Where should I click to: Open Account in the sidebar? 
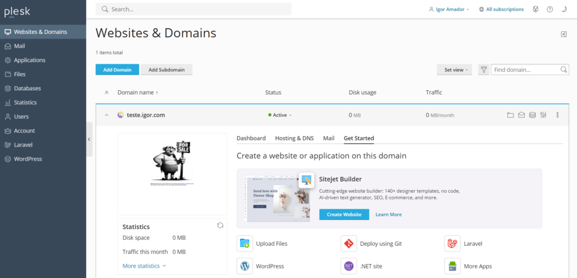tap(43, 131)
